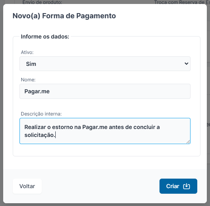Click the Ativo: field label
Viewport: 210px width, 206px height.
point(27,52)
